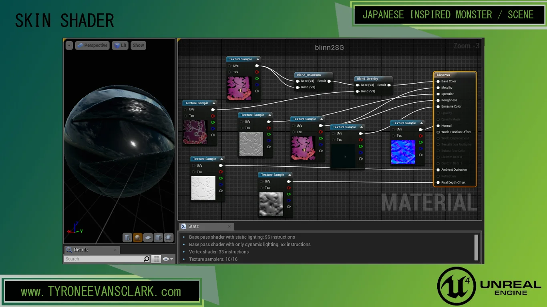Click the magnifying glass in the search field
The height and width of the screenshot is (307, 547).
[146, 259]
